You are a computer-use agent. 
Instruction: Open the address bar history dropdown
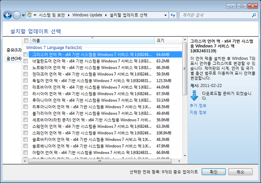point(166,15)
